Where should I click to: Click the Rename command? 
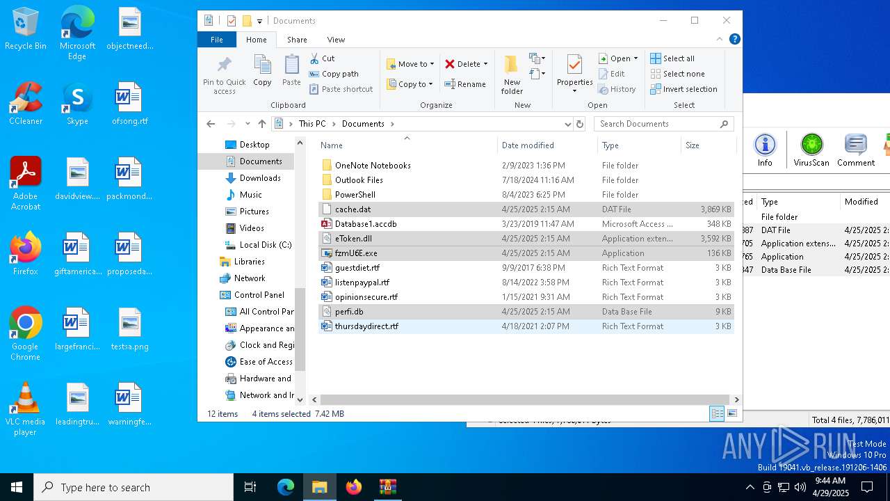click(x=465, y=84)
